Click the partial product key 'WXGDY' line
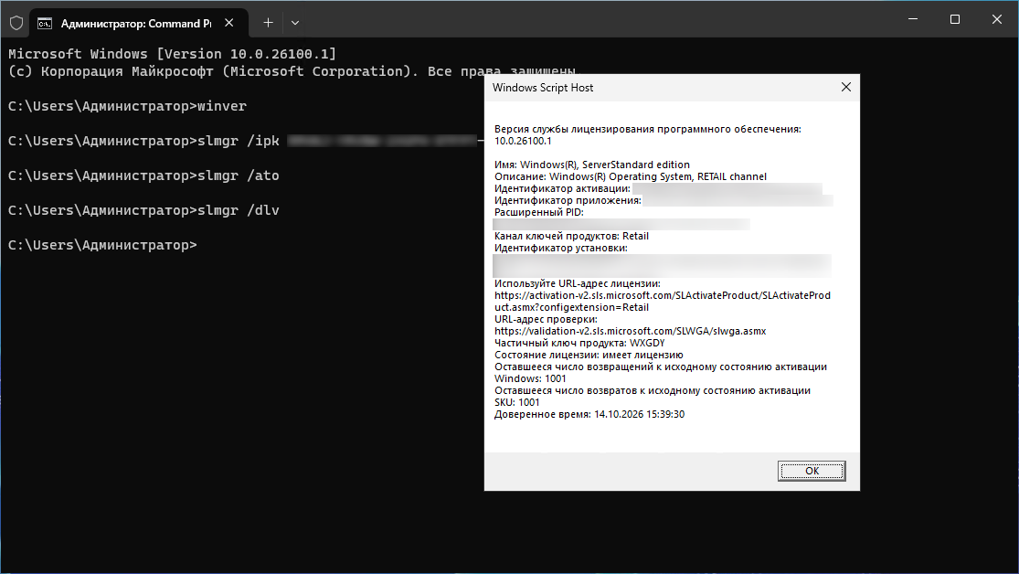 [579, 344]
